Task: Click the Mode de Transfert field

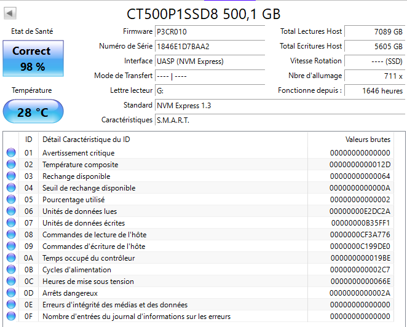Action: 210,76
